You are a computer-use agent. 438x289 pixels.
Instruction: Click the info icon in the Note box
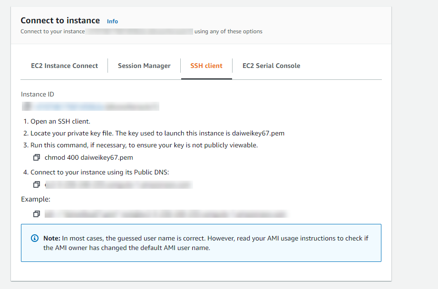pyautogui.click(x=34, y=238)
